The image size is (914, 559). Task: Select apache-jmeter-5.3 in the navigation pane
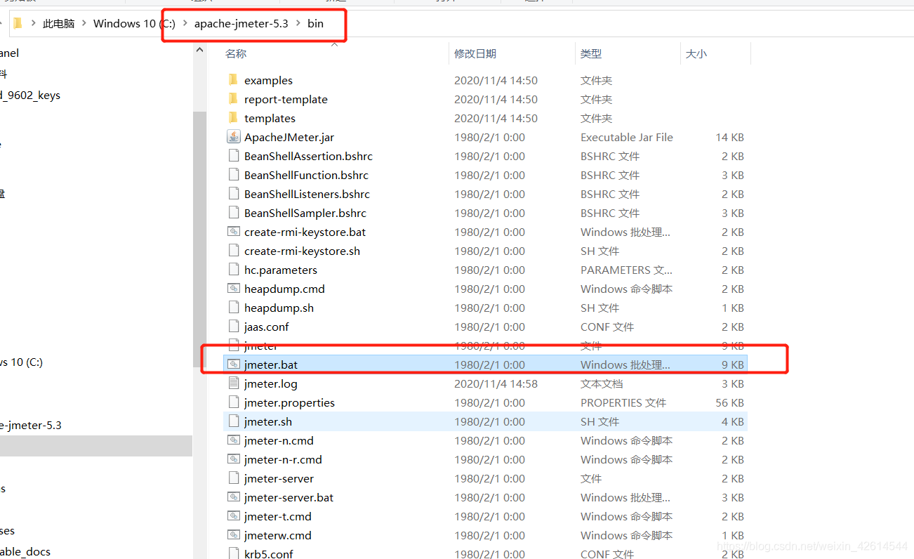[31, 425]
